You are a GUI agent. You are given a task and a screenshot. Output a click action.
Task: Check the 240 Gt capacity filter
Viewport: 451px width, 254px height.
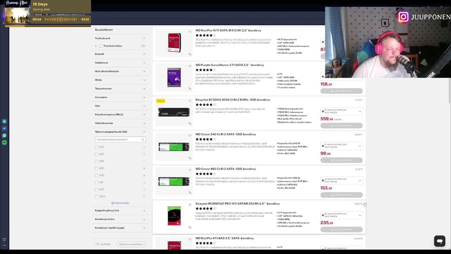point(96,147)
